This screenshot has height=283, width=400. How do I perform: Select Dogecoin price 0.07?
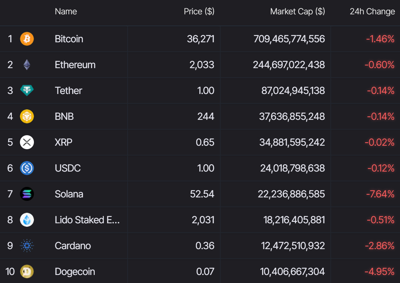[x=205, y=271]
